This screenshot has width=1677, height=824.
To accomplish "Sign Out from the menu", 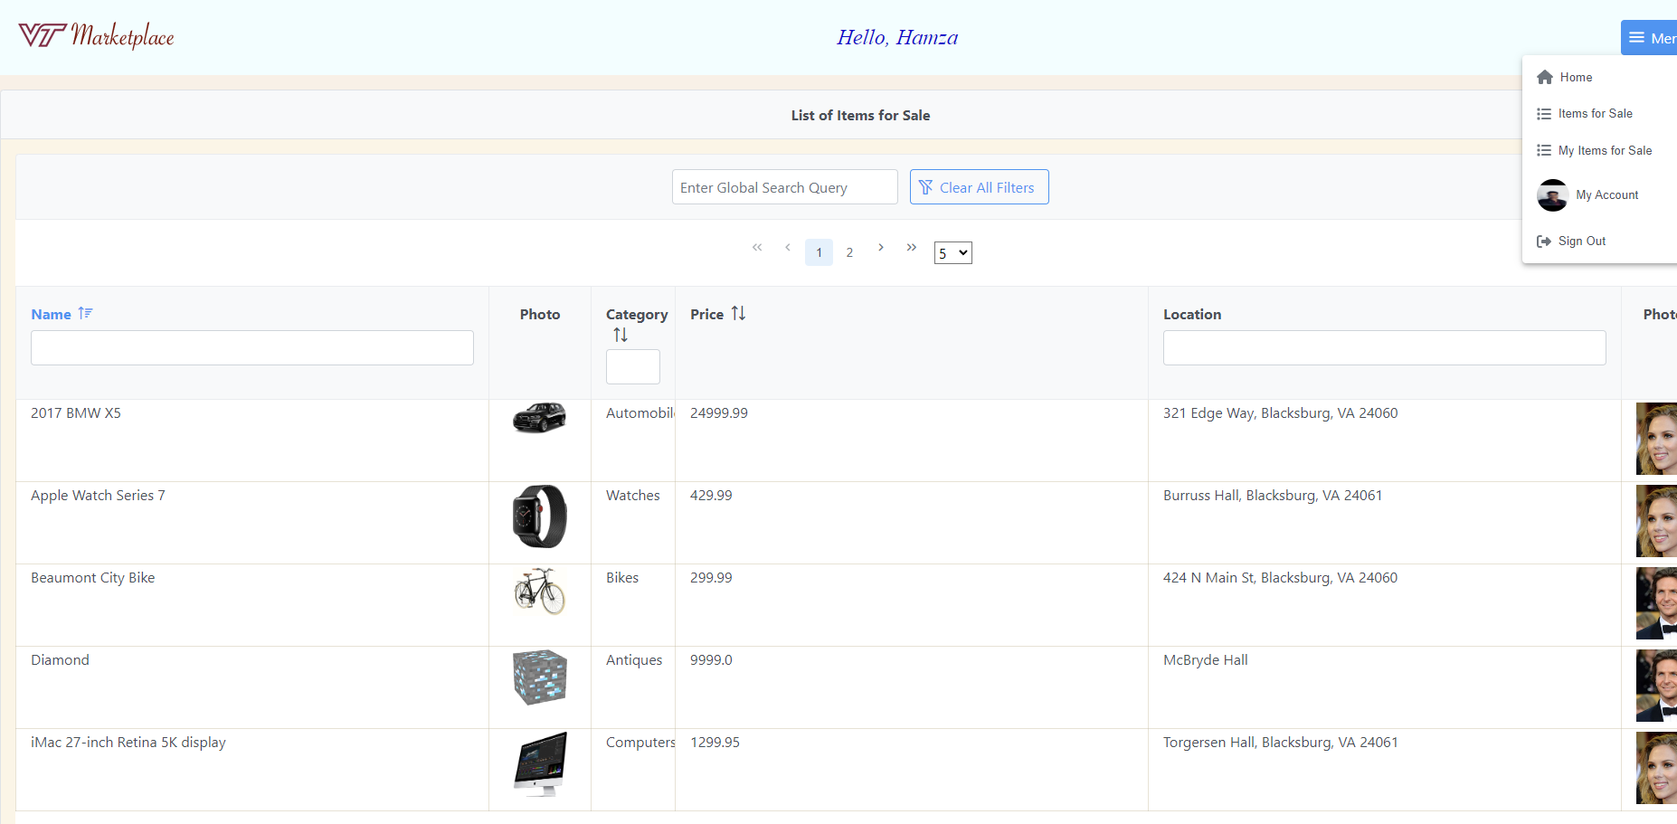I will [x=1599, y=242].
